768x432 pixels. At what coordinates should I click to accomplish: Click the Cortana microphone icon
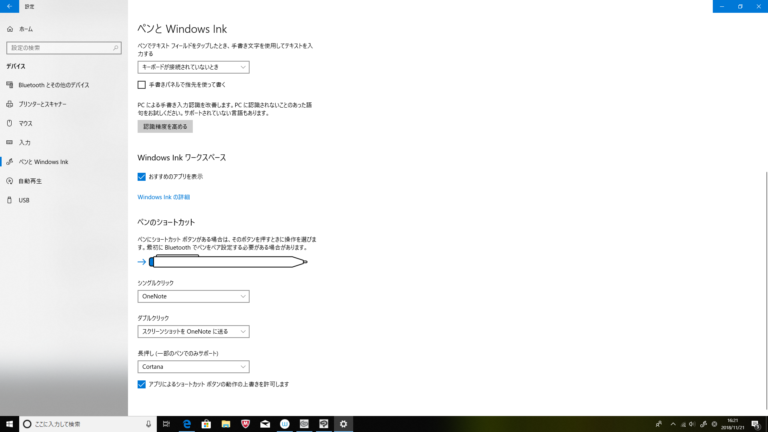148,424
